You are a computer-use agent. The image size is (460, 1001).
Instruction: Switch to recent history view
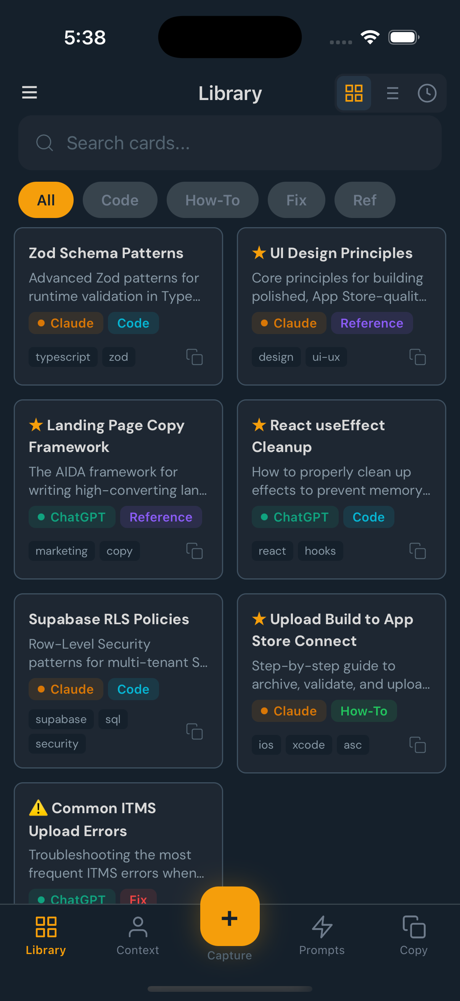[x=426, y=93]
